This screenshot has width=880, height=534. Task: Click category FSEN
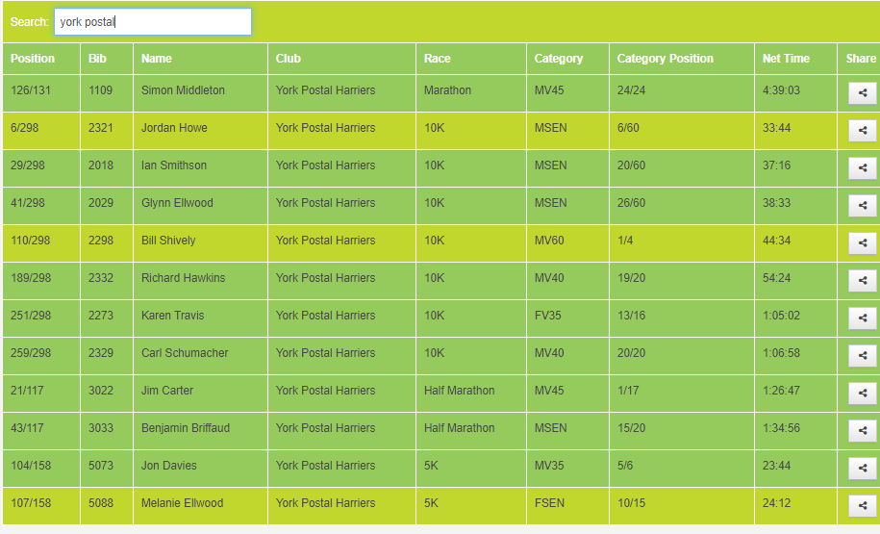tap(549, 503)
